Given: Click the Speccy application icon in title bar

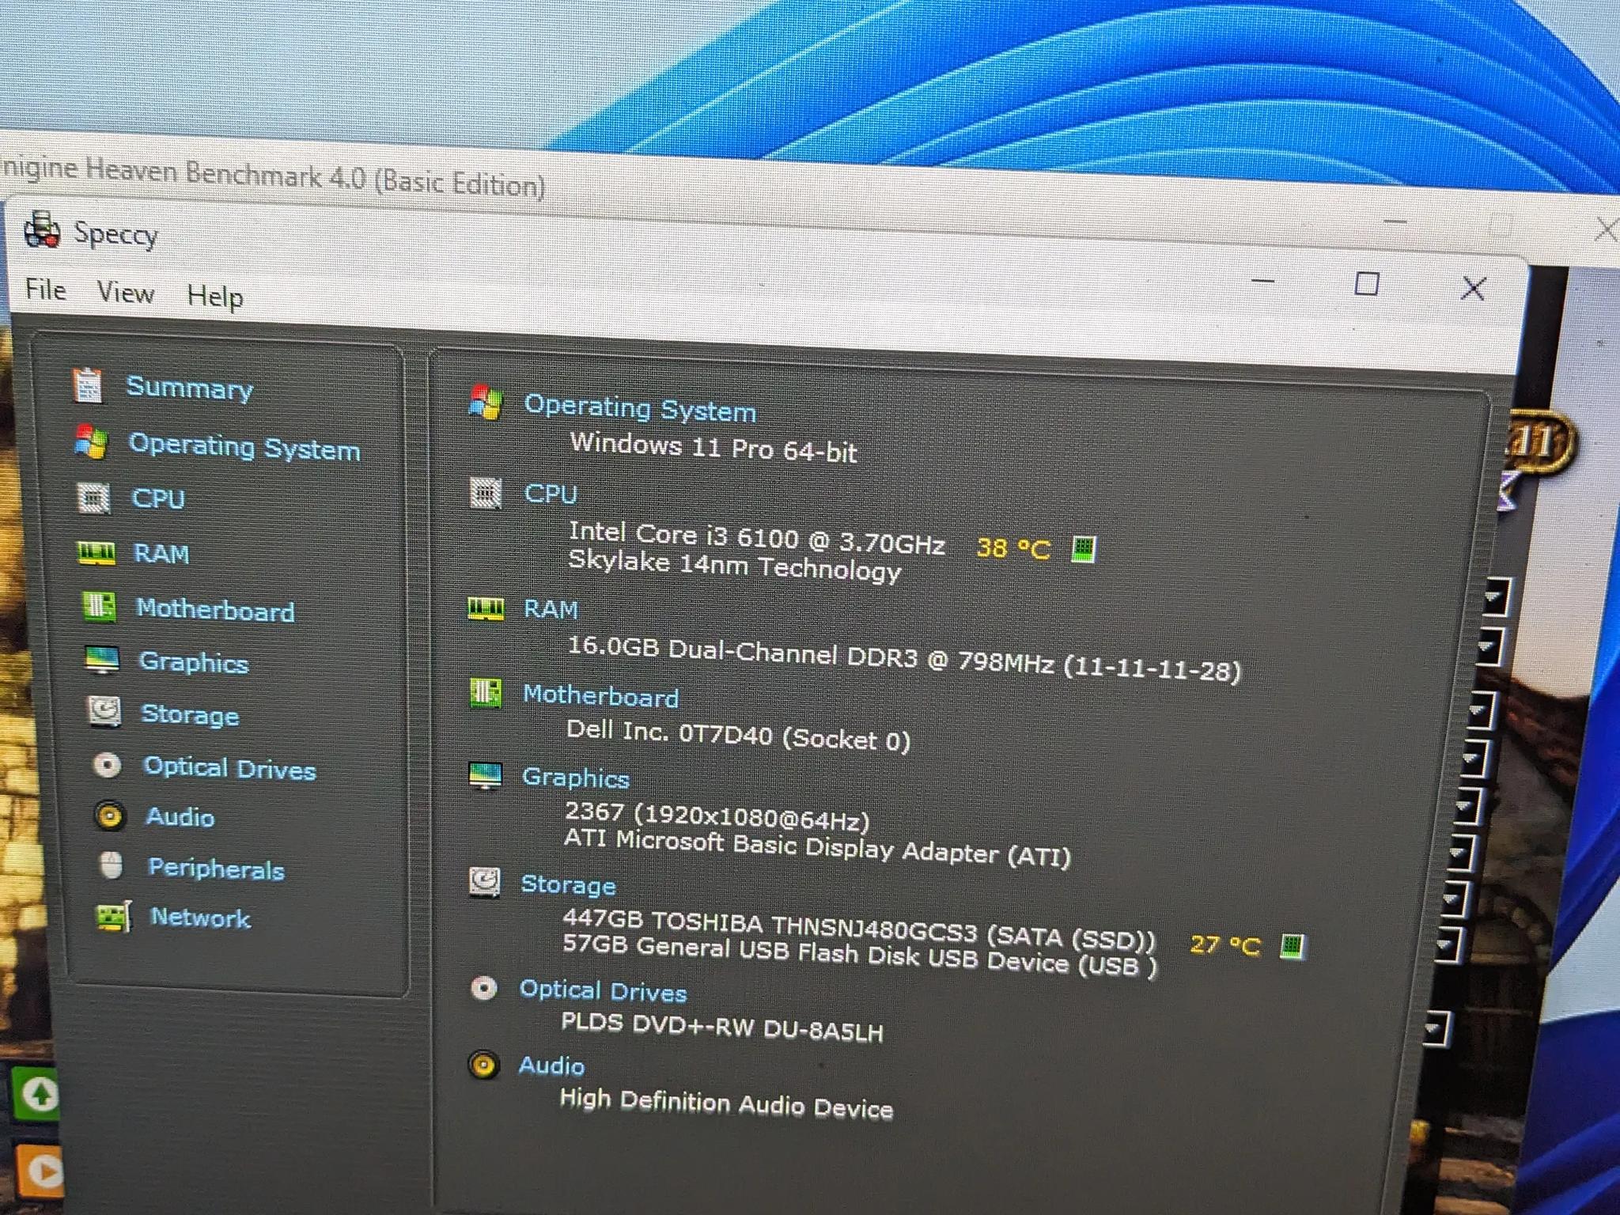Looking at the screenshot, I should [42, 230].
